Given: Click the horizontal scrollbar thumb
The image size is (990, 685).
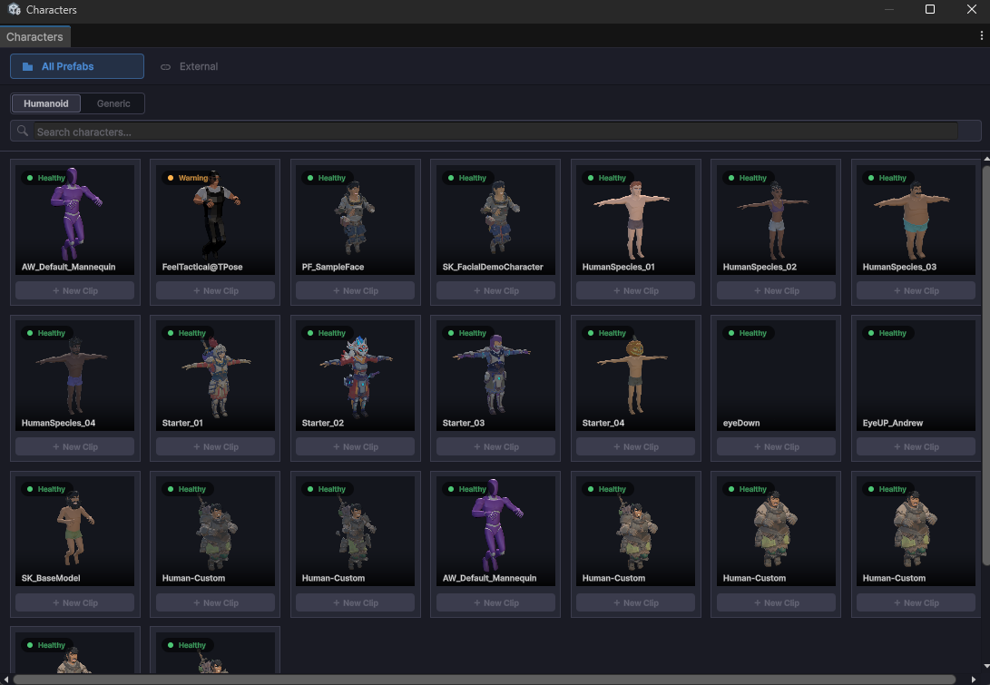Looking at the screenshot, I should (484, 680).
